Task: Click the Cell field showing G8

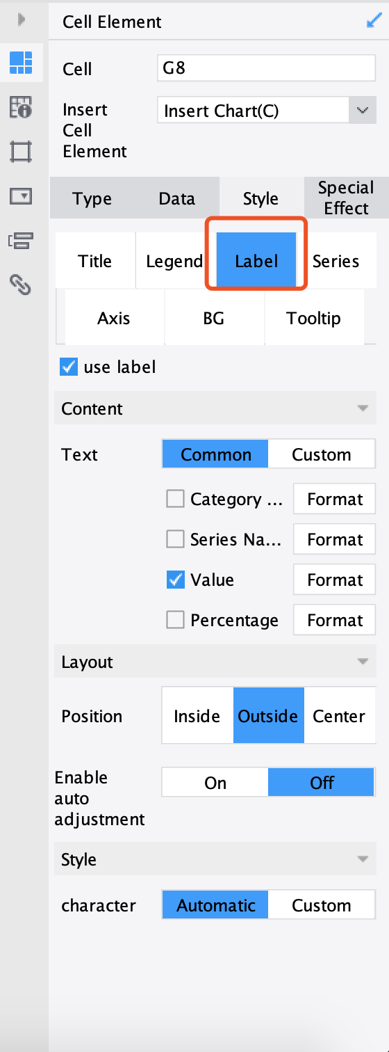Action: tap(267, 69)
